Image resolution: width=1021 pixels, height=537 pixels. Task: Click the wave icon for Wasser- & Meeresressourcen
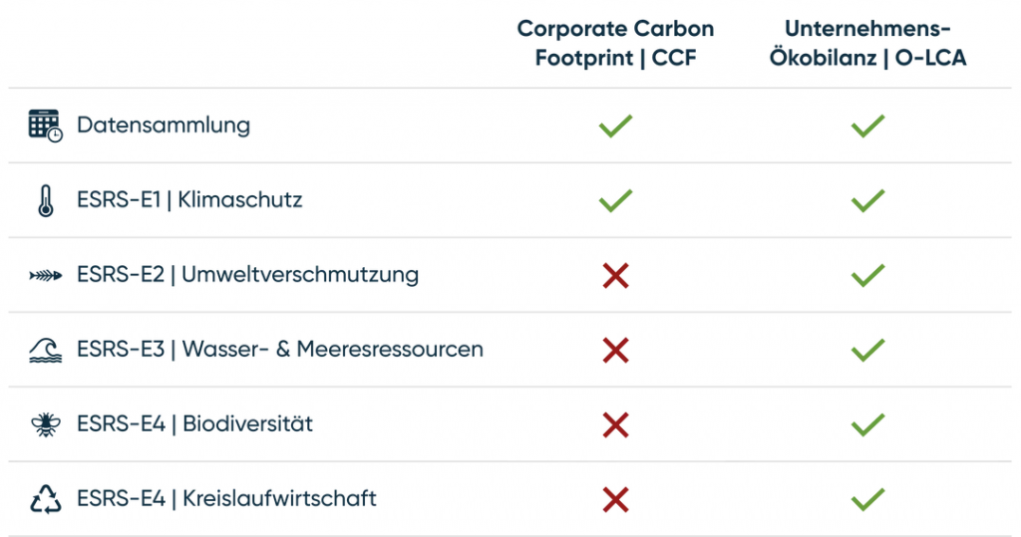tap(46, 350)
